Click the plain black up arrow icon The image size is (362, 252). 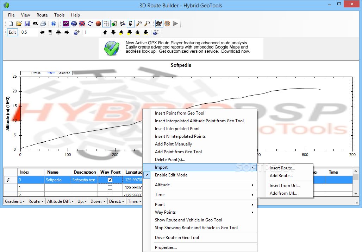pyautogui.click(x=105, y=32)
